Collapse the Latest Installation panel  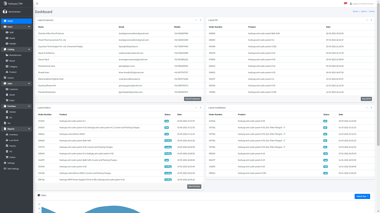click(367, 108)
